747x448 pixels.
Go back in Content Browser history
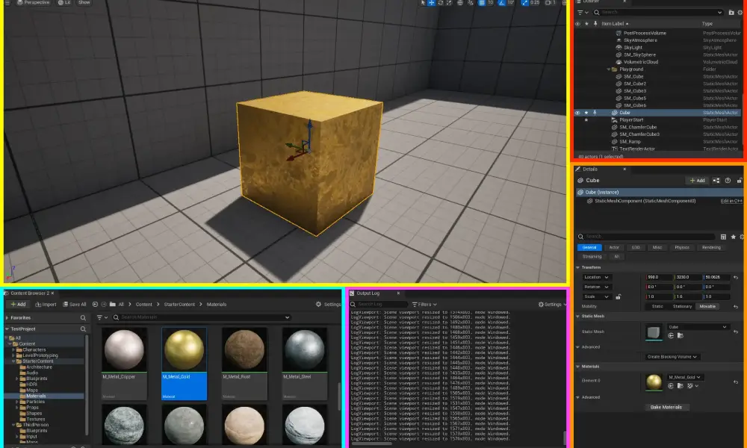coord(96,304)
